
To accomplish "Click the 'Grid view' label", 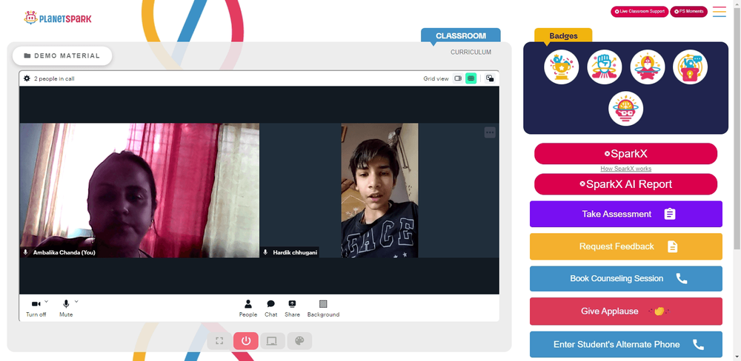I will pos(436,79).
